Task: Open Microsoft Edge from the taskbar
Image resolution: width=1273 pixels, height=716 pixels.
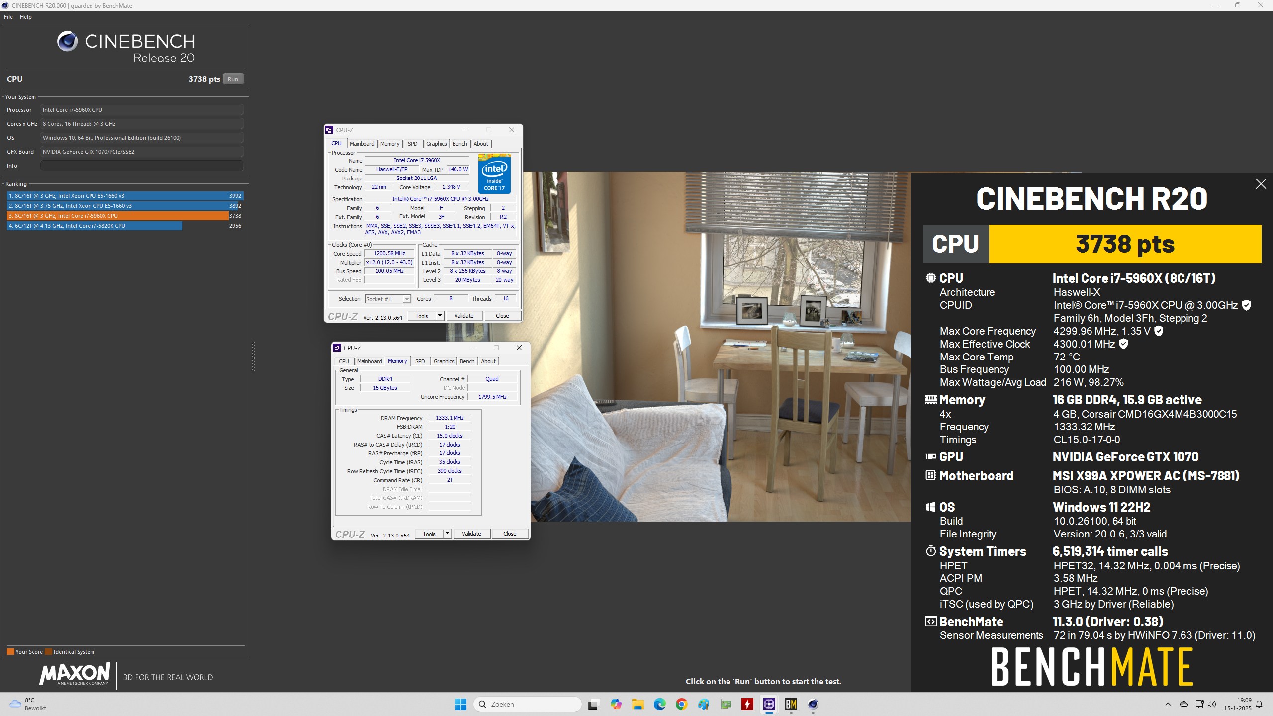Action: (659, 704)
